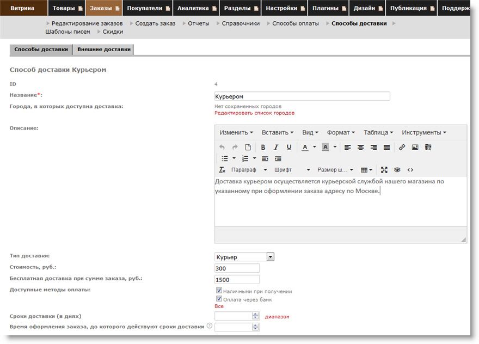Viewport: 479px width, 344px height.
Task: Open the Формат editor menu
Action: coord(341,133)
